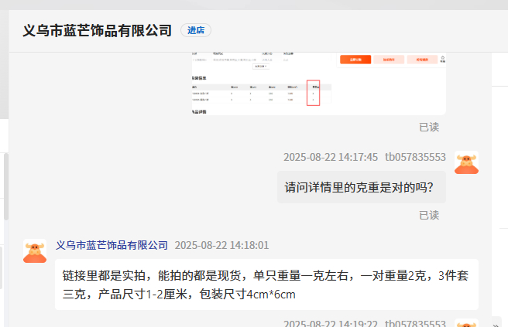Click the partially visible avatar at the bottom right
Screen dimensions: 508x327
[x=466, y=324]
